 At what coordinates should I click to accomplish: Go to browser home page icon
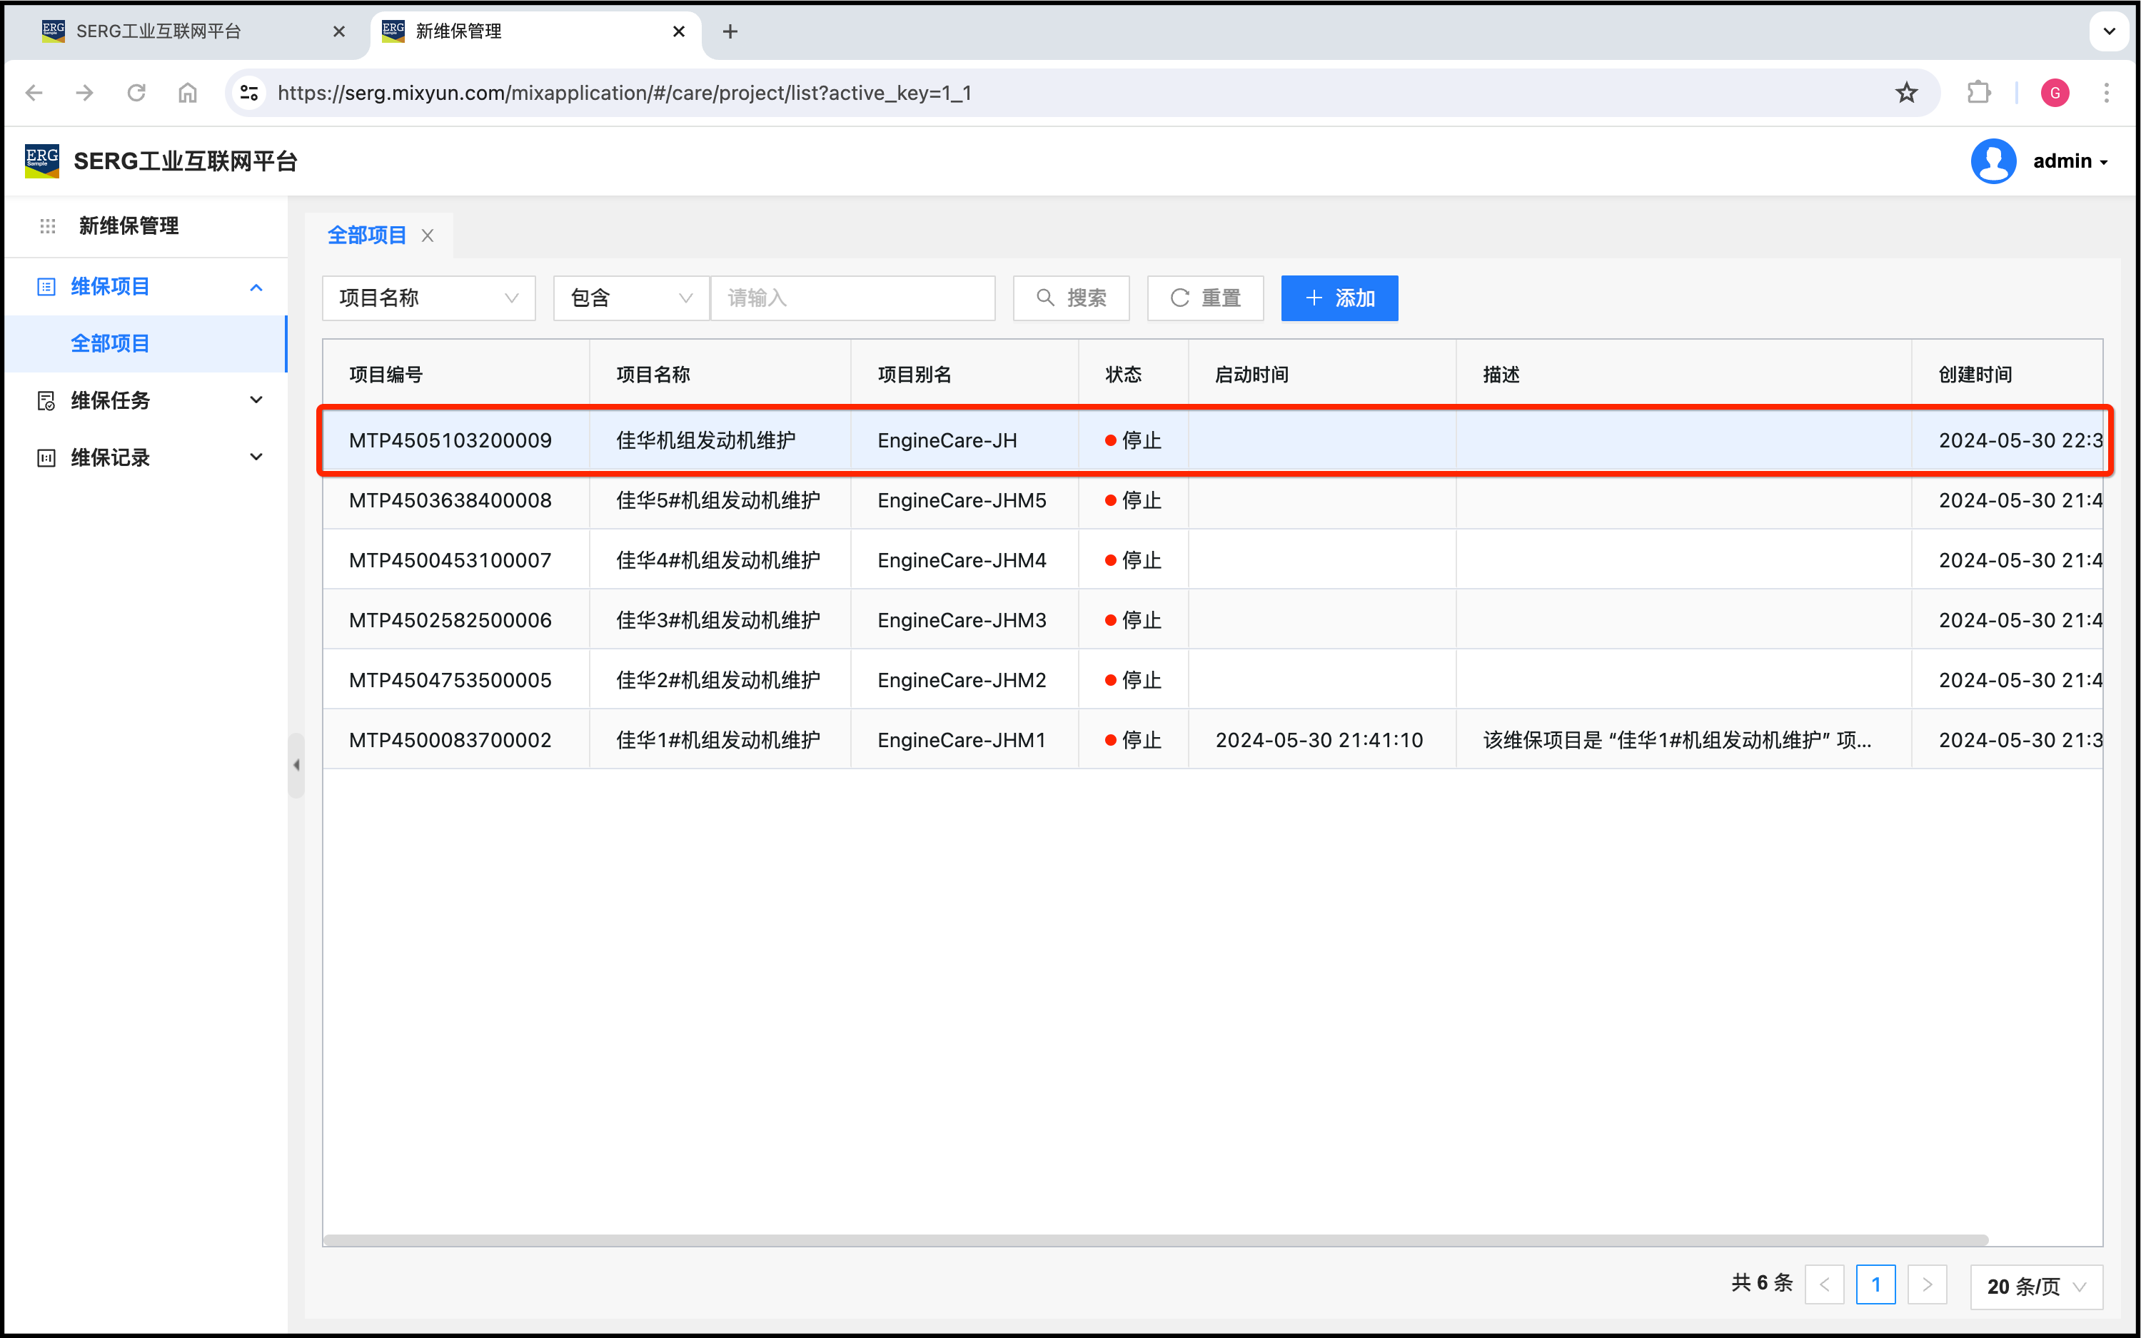point(188,93)
